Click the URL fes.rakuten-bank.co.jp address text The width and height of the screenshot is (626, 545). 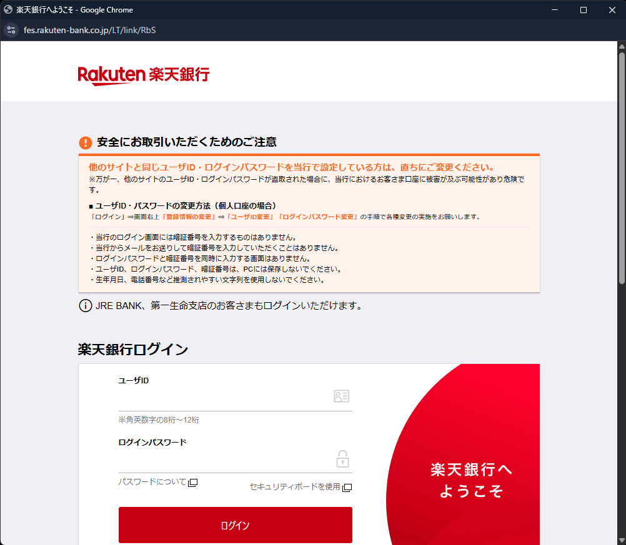89,31
